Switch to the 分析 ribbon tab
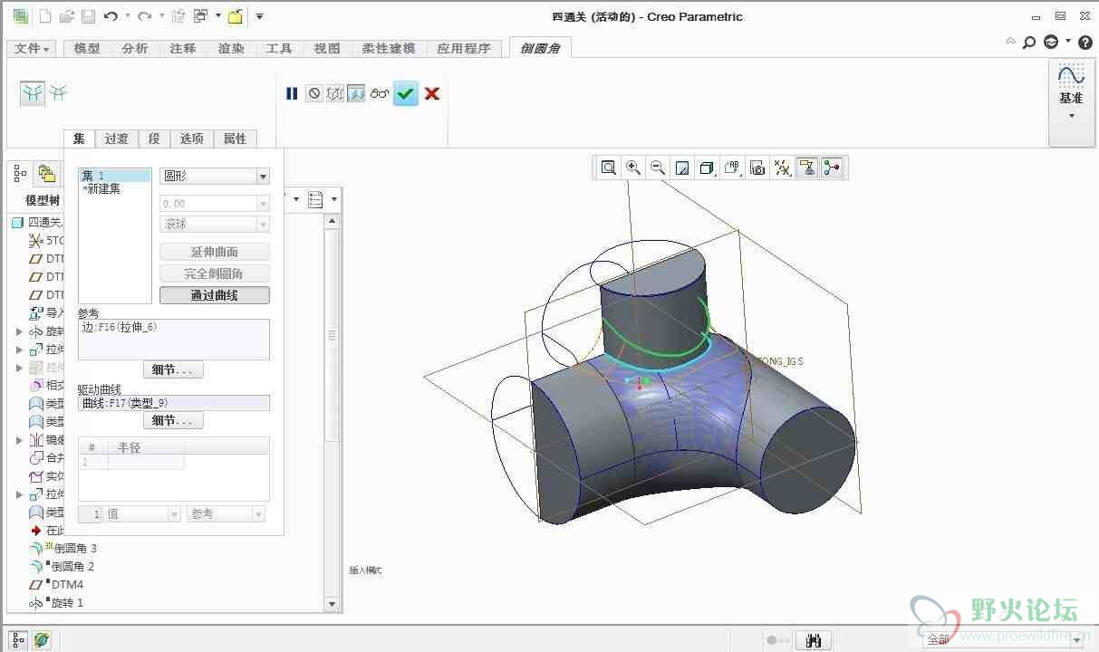This screenshot has width=1099, height=652. [135, 49]
